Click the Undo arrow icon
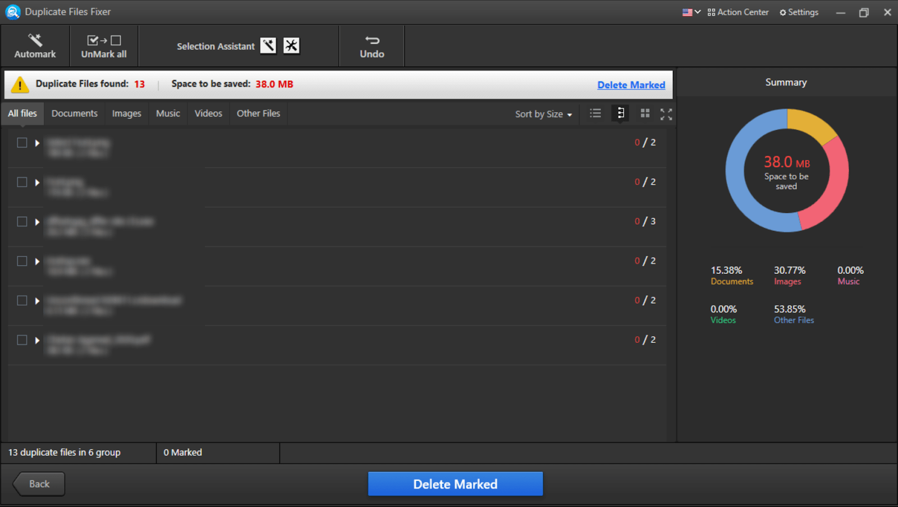The height and width of the screenshot is (507, 898). pos(372,40)
